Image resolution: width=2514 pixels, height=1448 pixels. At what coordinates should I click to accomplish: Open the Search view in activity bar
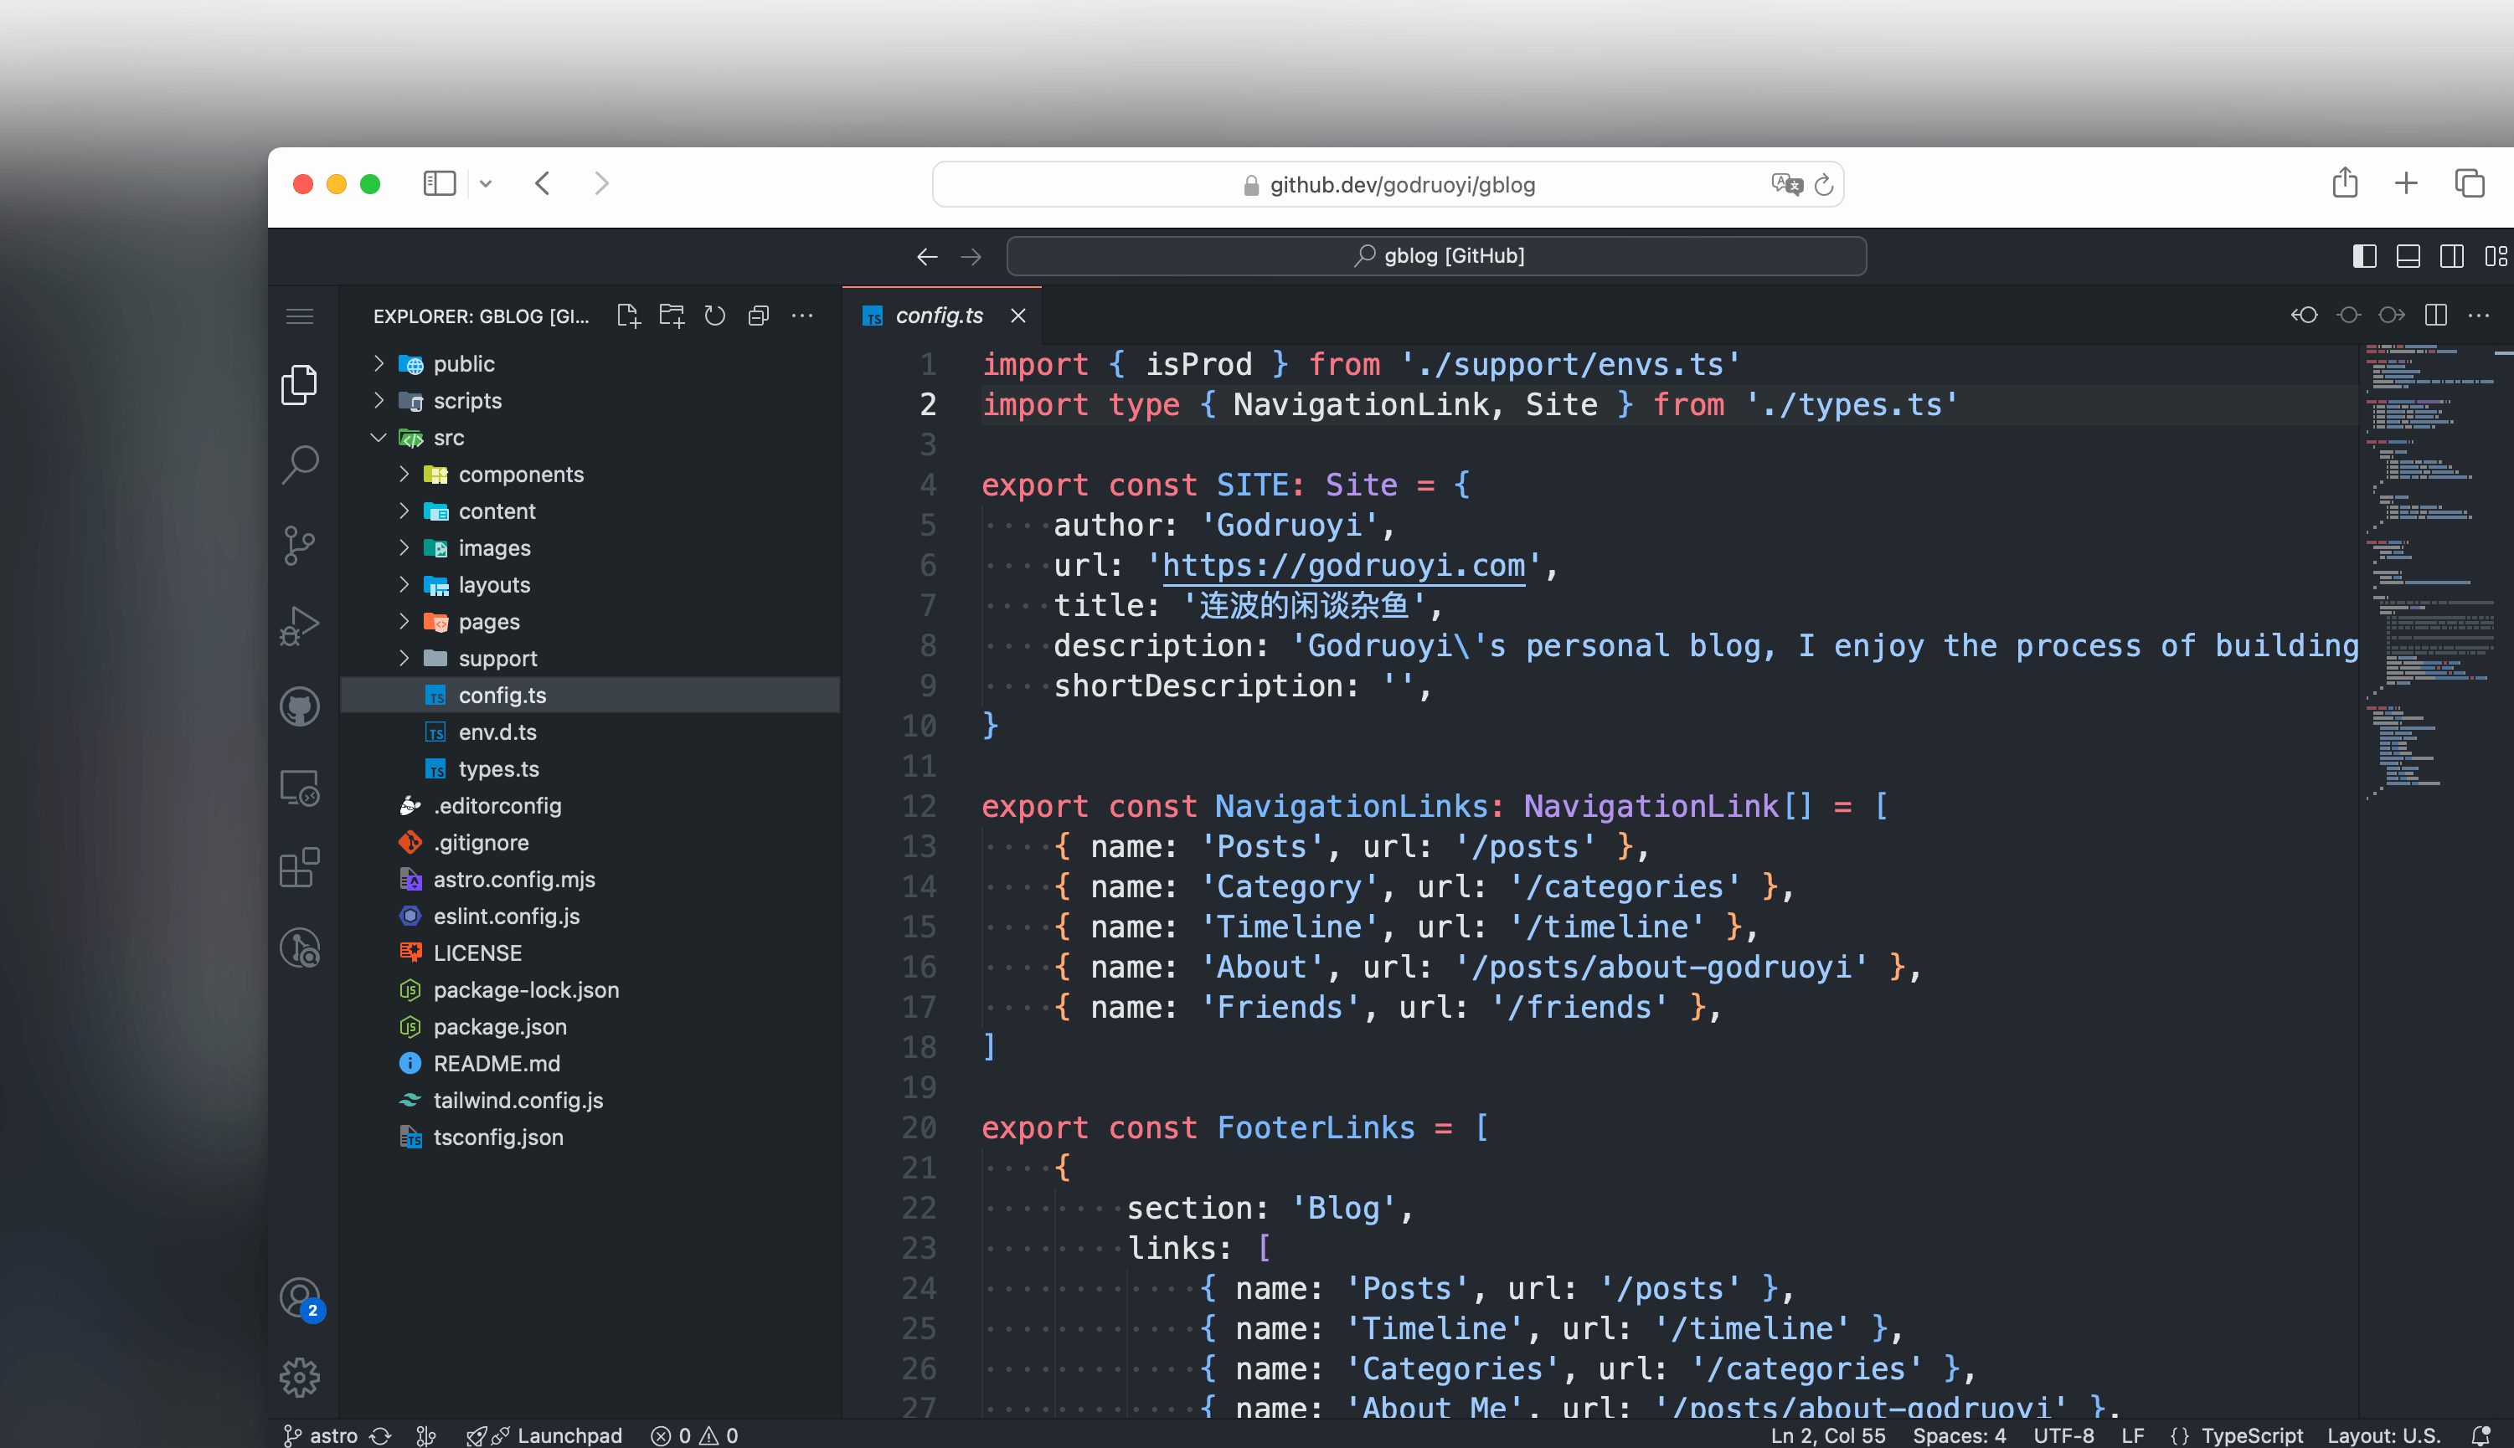click(x=300, y=465)
